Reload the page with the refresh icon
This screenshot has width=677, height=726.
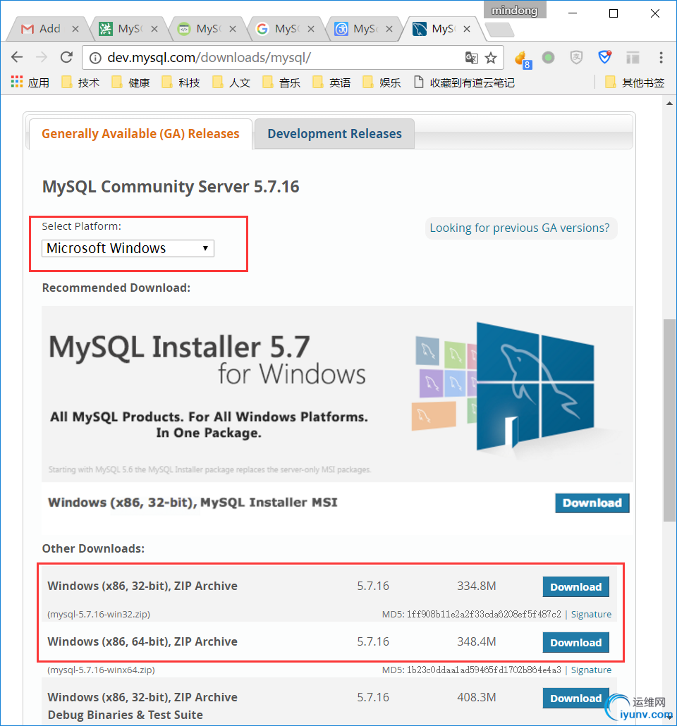pyautogui.click(x=67, y=57)
